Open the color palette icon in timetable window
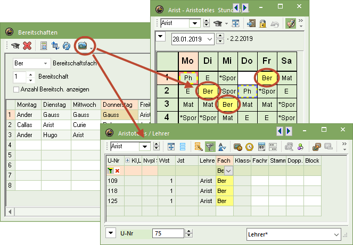Viewport: 353px width, 245px height. 291,23
